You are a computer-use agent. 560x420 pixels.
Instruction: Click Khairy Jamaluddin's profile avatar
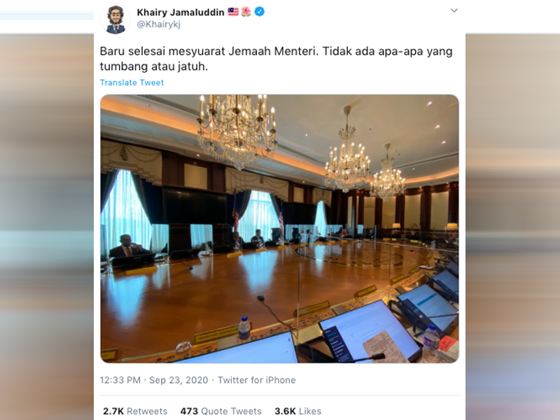(115, 19)
